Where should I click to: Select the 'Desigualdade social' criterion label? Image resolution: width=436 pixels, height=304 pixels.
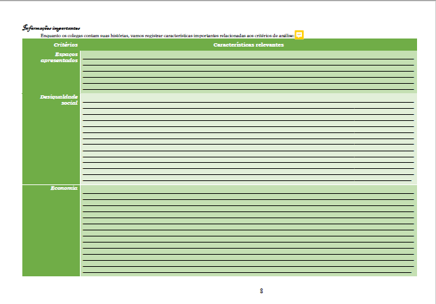click(x=59, y=100)
